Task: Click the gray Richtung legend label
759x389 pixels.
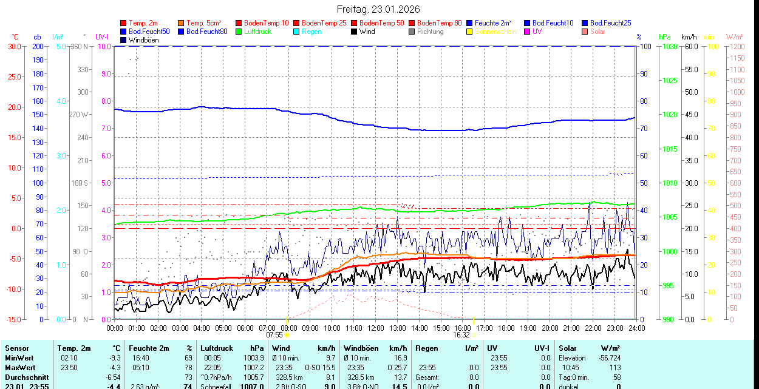Action: (x=430, y=32)
